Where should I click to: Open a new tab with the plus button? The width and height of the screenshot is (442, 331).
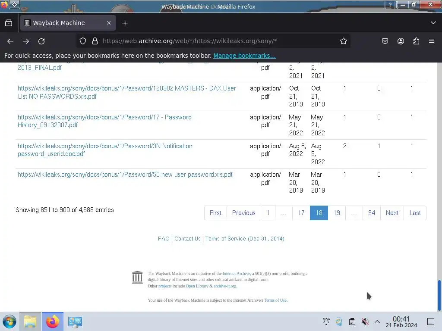pyautogui.click(x=125, y=23)
